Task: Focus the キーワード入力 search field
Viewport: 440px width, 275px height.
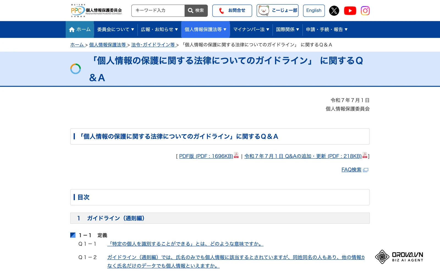Action: (x=158, y=11)
